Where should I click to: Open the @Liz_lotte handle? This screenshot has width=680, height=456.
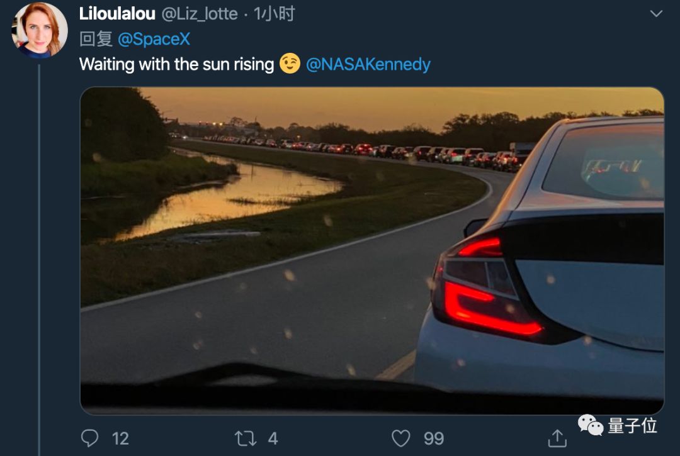tap(200, 13)
